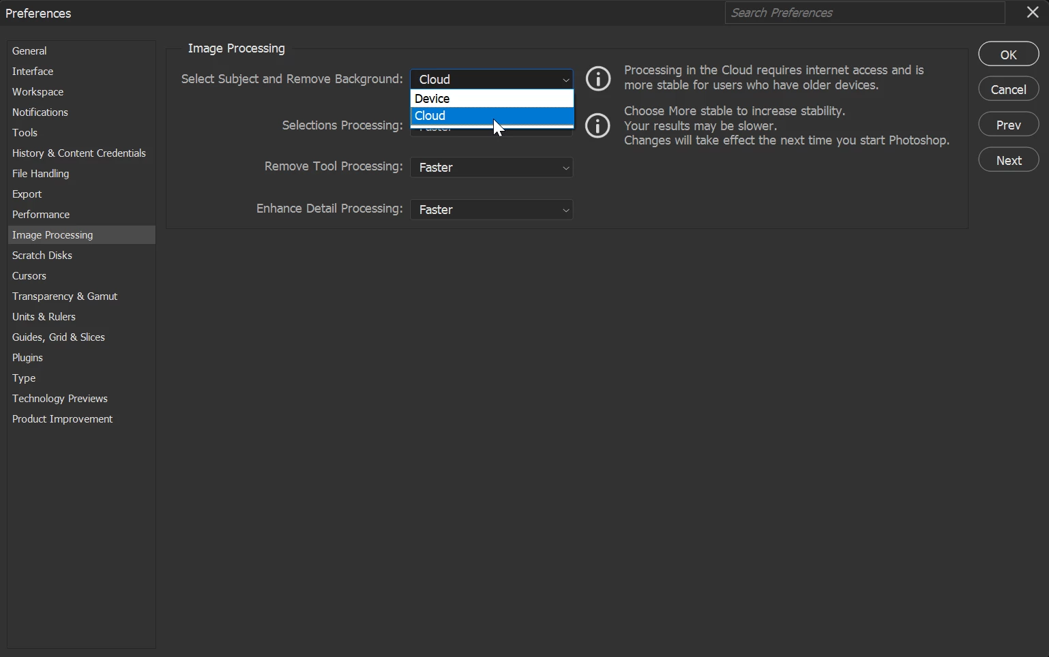The height and width of the screenshot is (657, 1049).
Task: Click text 'Your results may be slower.'
Action: point(700,126)
